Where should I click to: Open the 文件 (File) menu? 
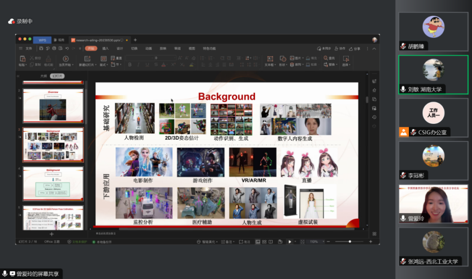tap(29, 49)
